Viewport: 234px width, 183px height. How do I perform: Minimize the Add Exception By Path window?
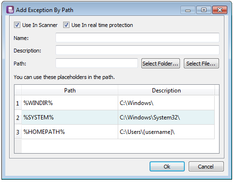pyautogui.click(x=188, y=10)
